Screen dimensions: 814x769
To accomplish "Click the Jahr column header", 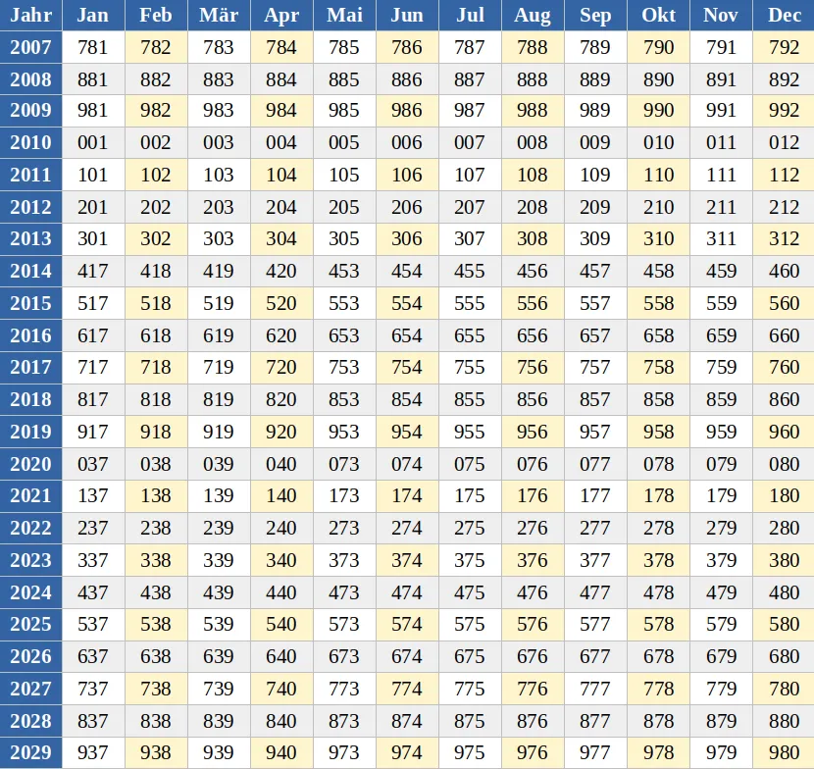I will [x=30, y=16].
